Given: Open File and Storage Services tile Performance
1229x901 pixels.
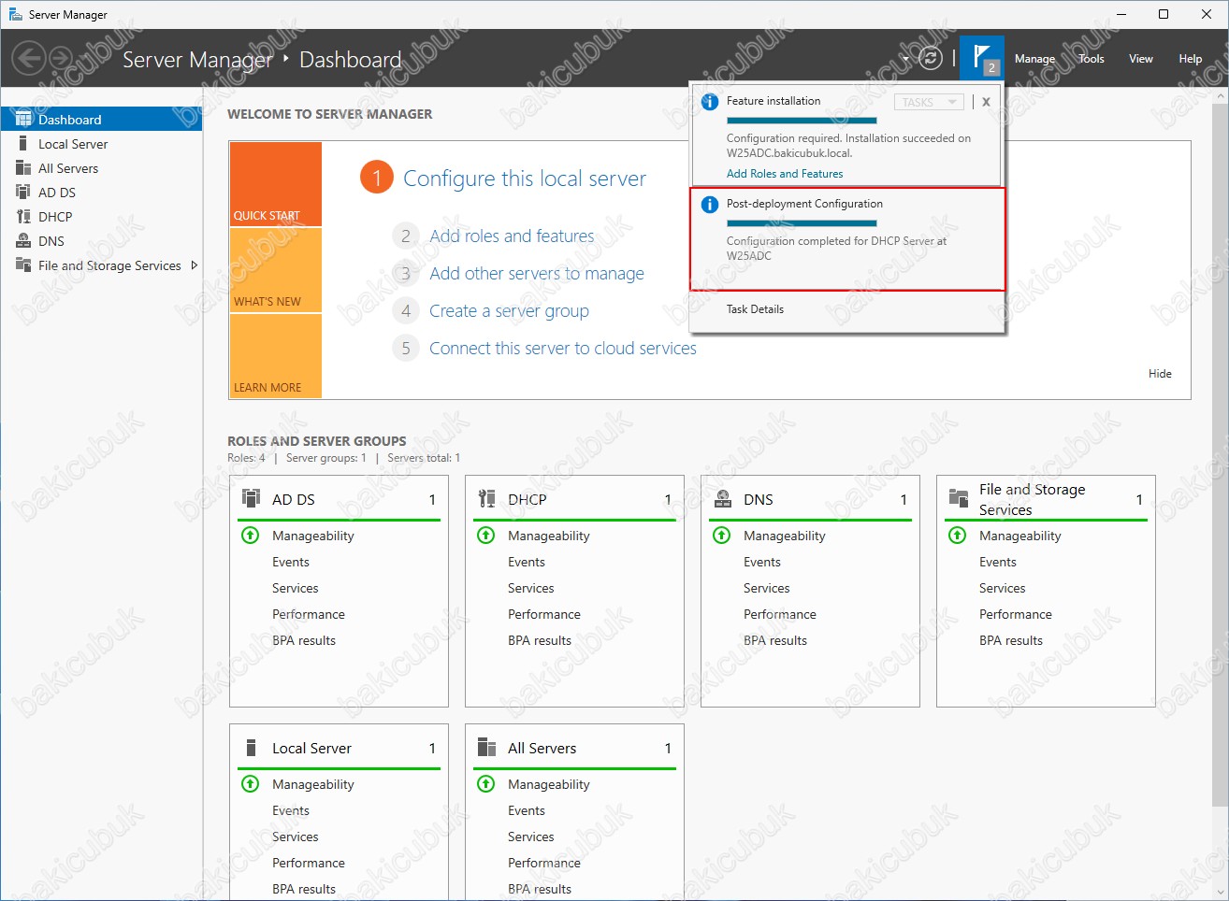Looking at the screenshot, I should click(1016, 614).
